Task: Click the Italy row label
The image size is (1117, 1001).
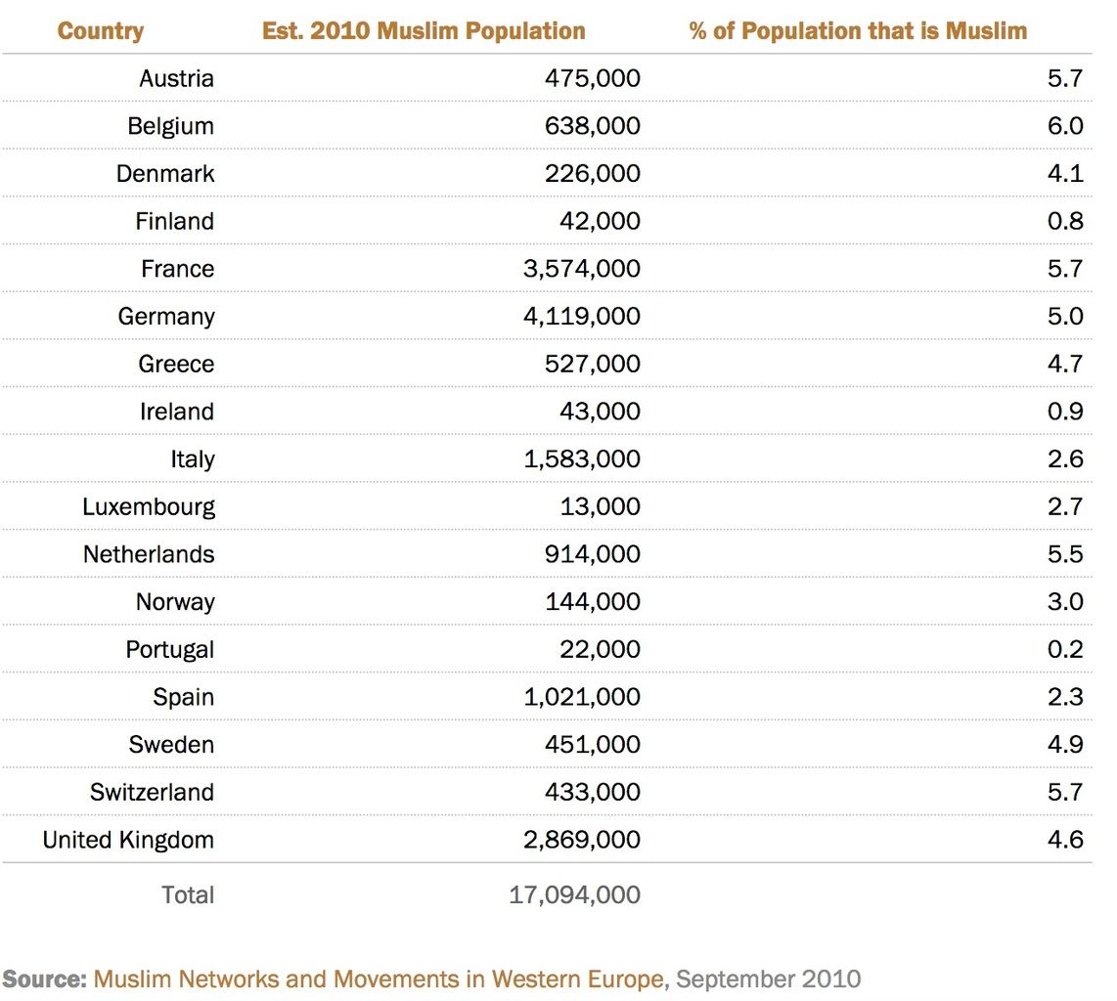Action: point(193,459)
